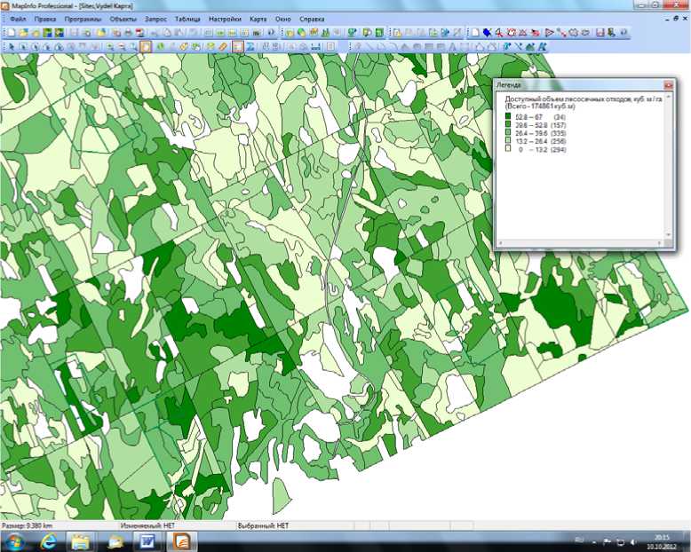Open the Таблица menu

[187, 19]
